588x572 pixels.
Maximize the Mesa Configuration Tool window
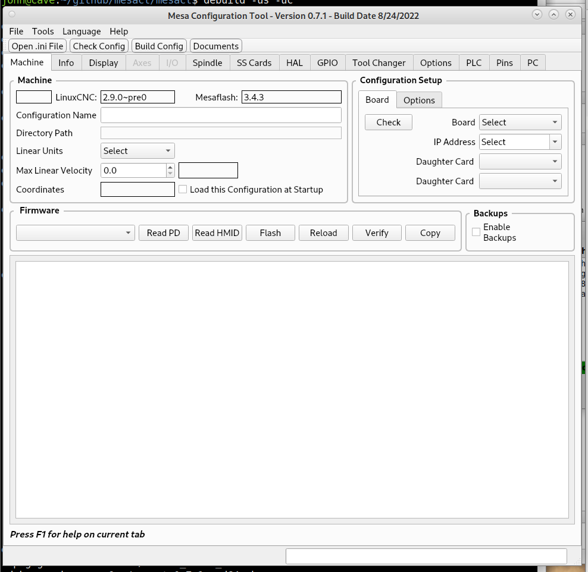(553, 15)
